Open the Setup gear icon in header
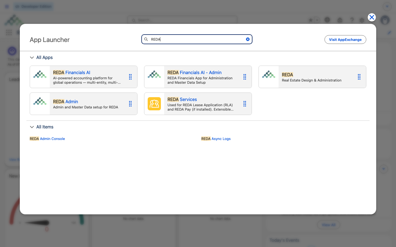The image size is (396, 247). pos(362,20)
